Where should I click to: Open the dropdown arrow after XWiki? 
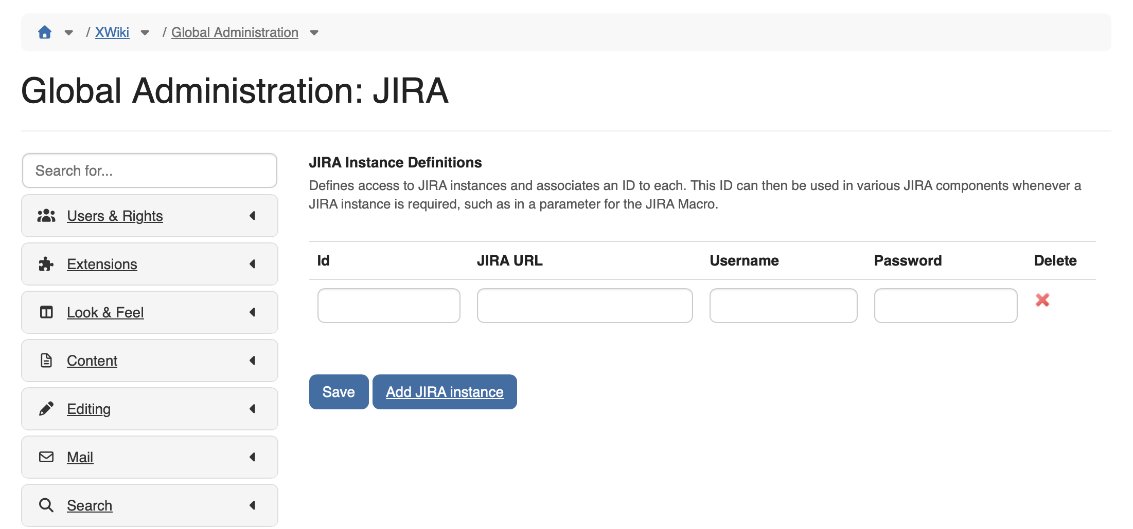click(x=145, y=33)
